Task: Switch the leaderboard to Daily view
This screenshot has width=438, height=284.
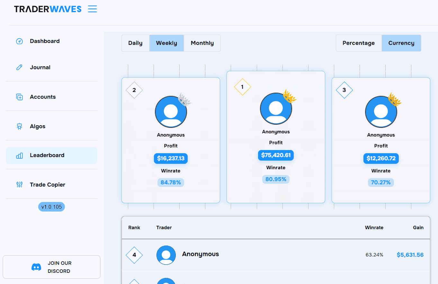Action: click(135, 43)
